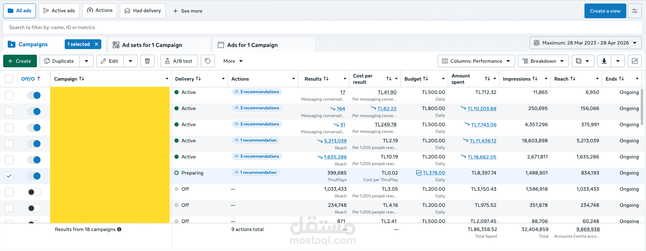Expand the More menu
Screen dimensions: 646x251
[x=233, y=61]
